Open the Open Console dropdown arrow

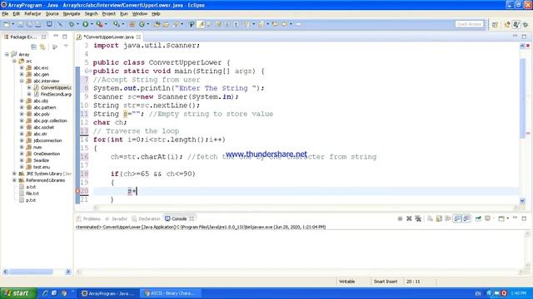pos(507,218)
